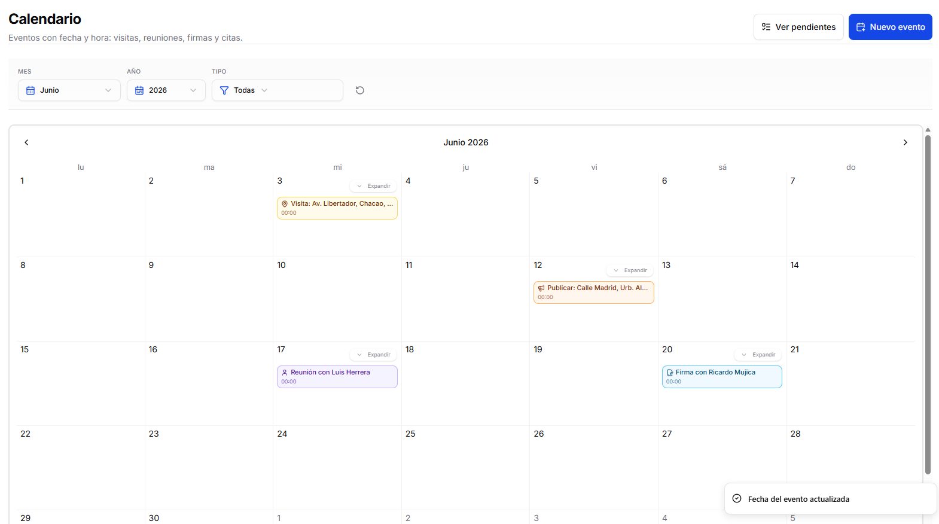This screenshot has width=939, height=524.
Task: Open the Reunión con Luis Herrera event
Action: tap(337, 377)
